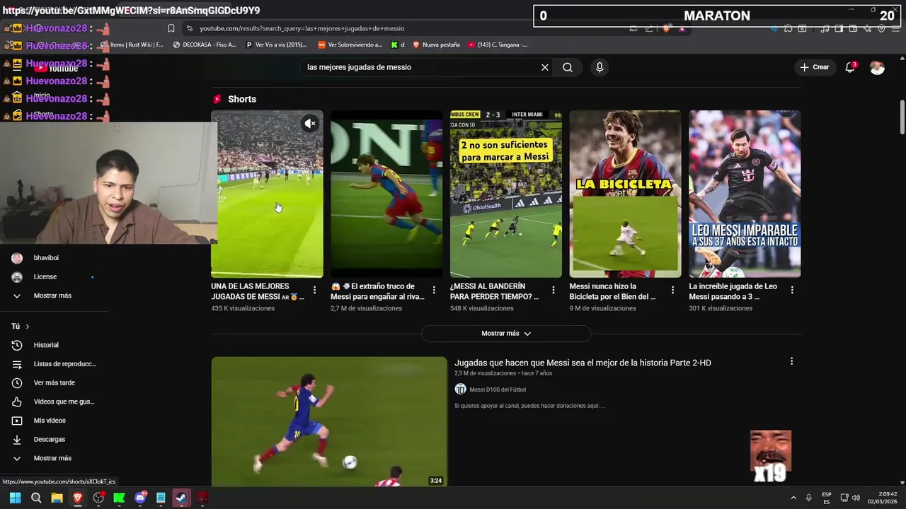Open the Windows Start menu
The image size is (906, 509).
[15, 498]
